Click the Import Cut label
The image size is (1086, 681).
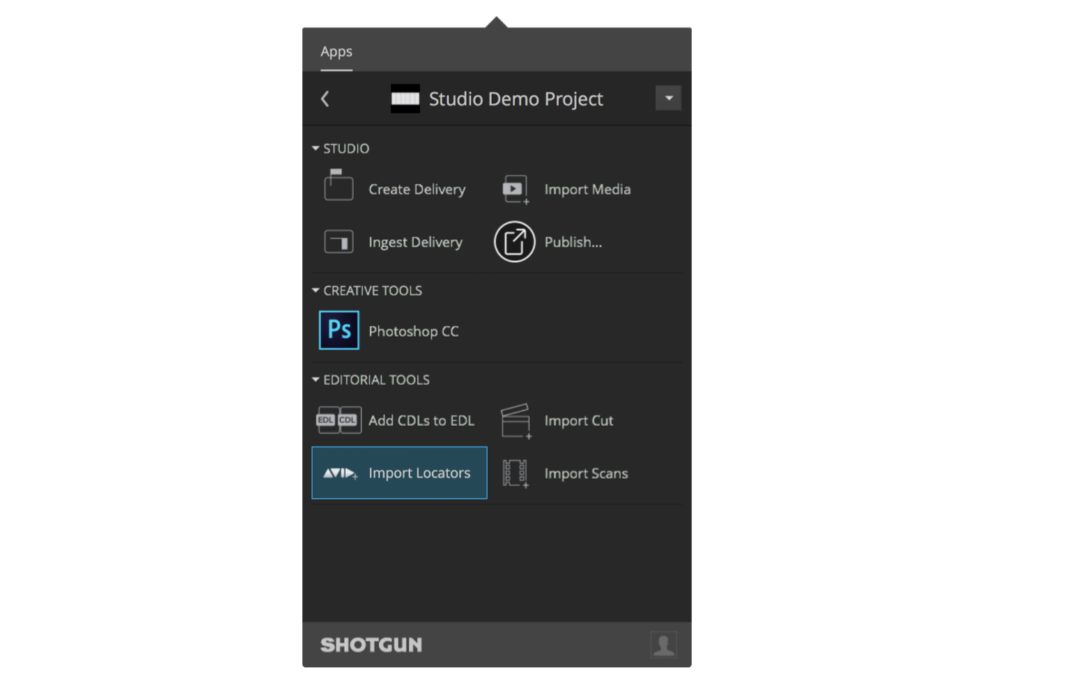point(579,421)
